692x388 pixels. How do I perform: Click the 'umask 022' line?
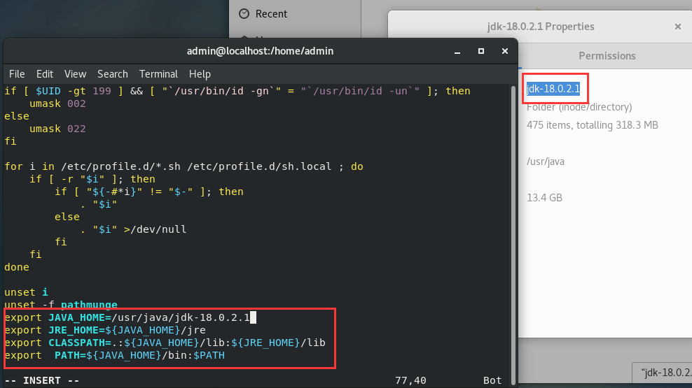tap(57, 129)
